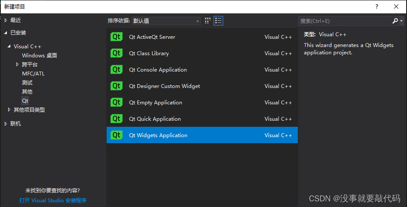
Task: Click the Qt Console Application template icon
Action: (116, 69)
